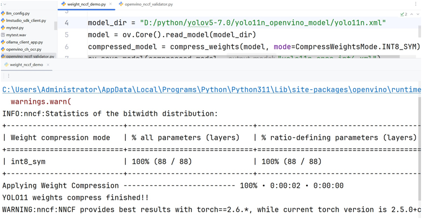The image size is (422, 219).
Task: Click the inspections checkmark problems indicator
Action: click(x=404, y=14)
